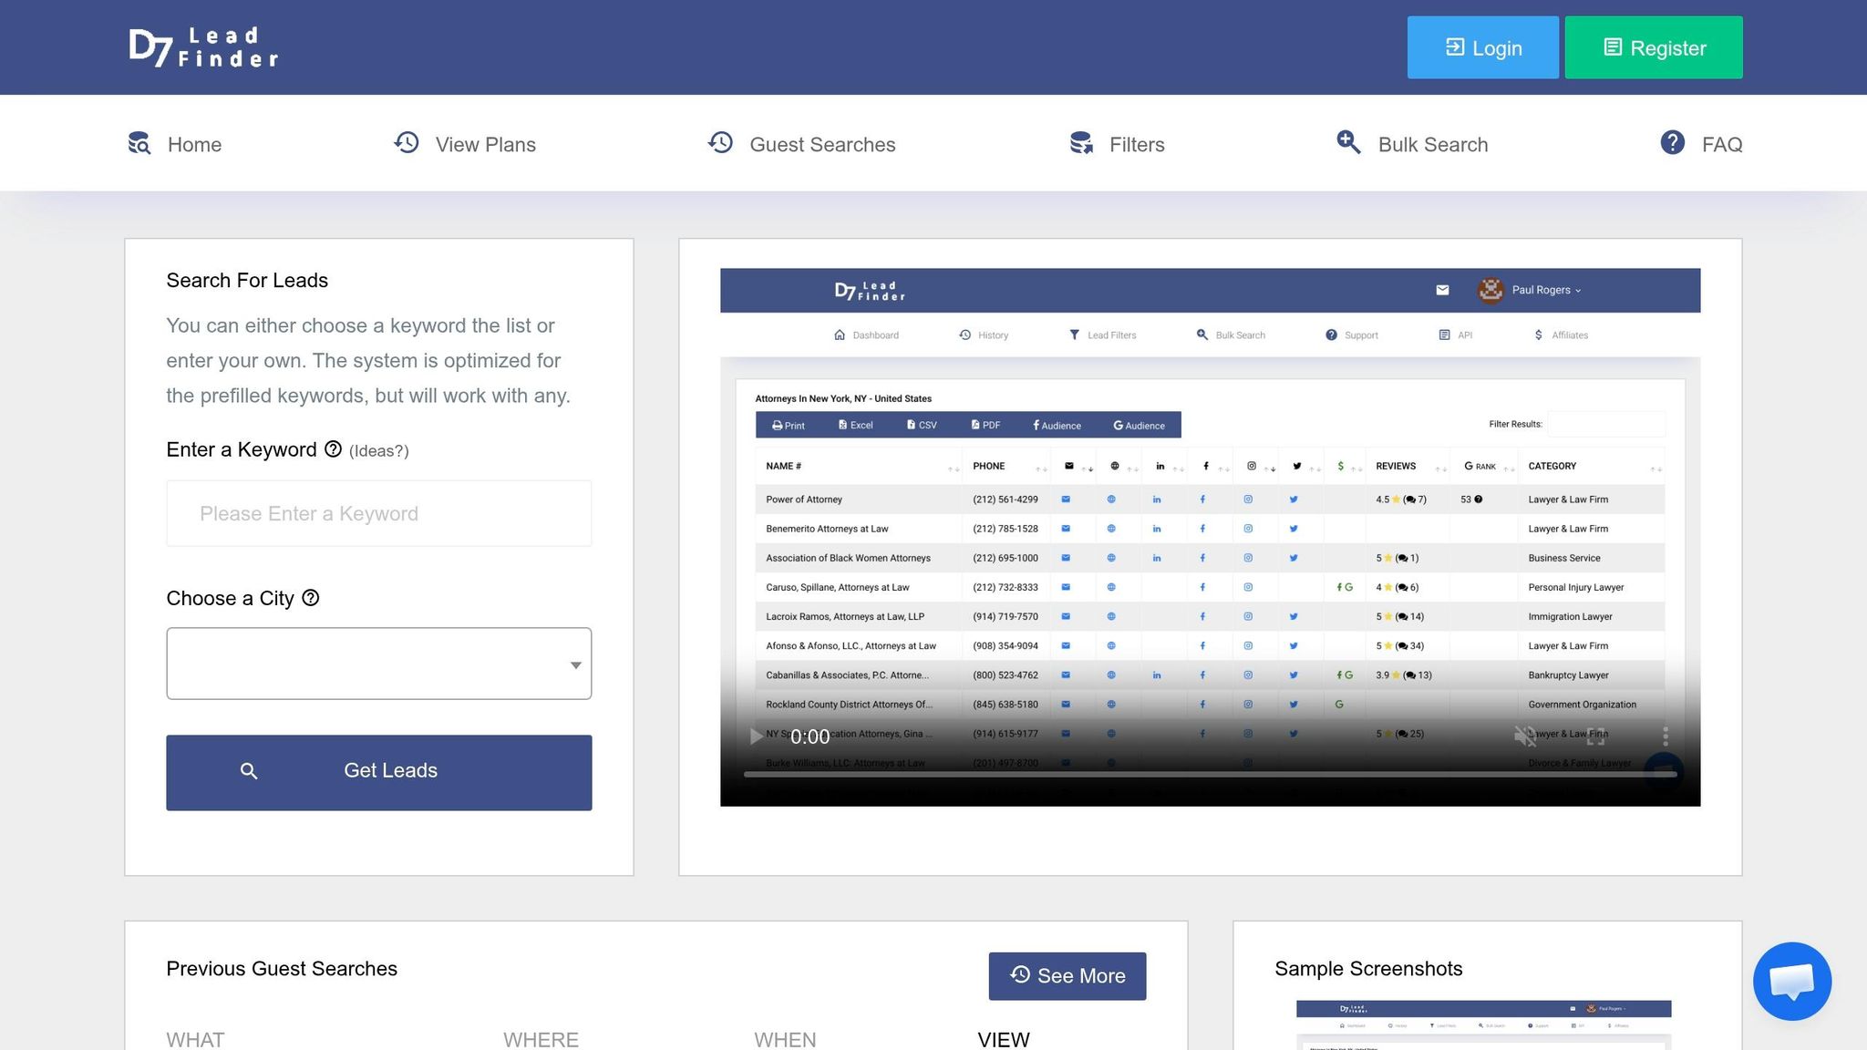Click the D7 Lead Finder logo
This screenshot has height=1050, width=1867.
203,47
